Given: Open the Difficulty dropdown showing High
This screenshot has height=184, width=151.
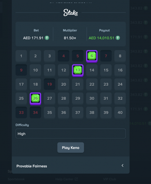Looking at the screenshot, I should tap(71, 134).
